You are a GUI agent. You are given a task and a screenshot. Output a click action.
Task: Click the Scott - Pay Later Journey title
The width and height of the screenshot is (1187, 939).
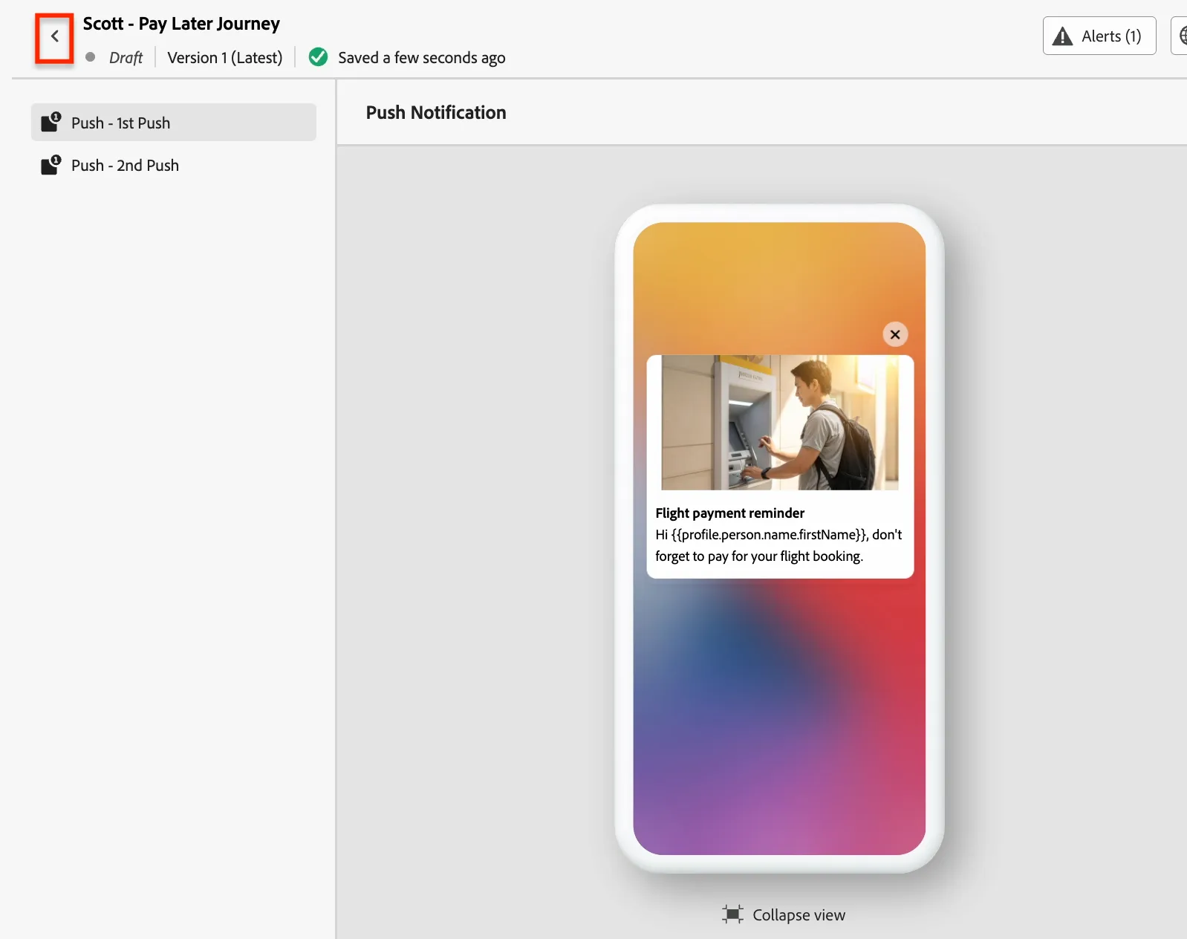[x=181, y=24]
